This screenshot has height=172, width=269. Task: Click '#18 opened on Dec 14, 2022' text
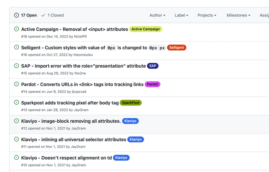pos(44,37)
